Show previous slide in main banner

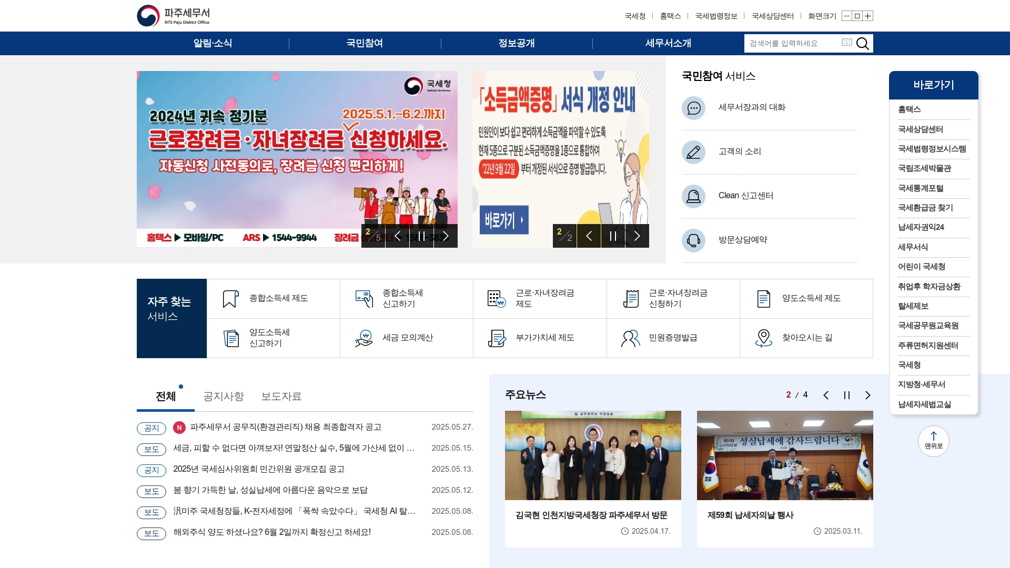[398, 236]
